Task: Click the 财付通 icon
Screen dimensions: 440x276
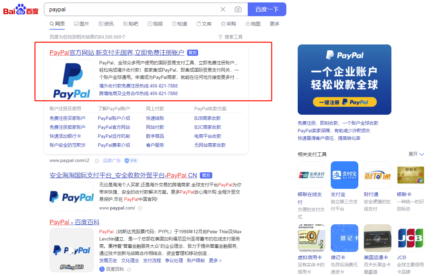Action: (x=378, y=175)
